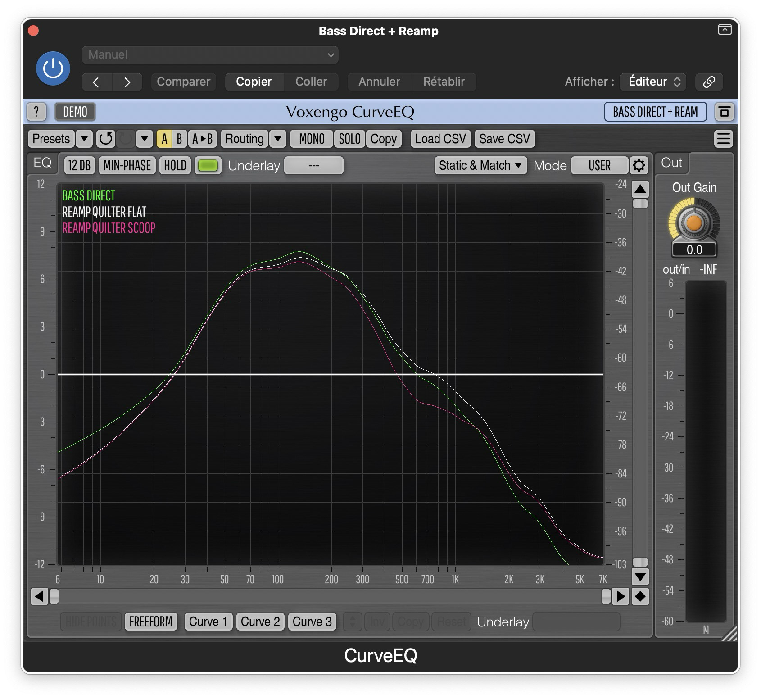Click the undo circular arrow icon

(106, 139)
